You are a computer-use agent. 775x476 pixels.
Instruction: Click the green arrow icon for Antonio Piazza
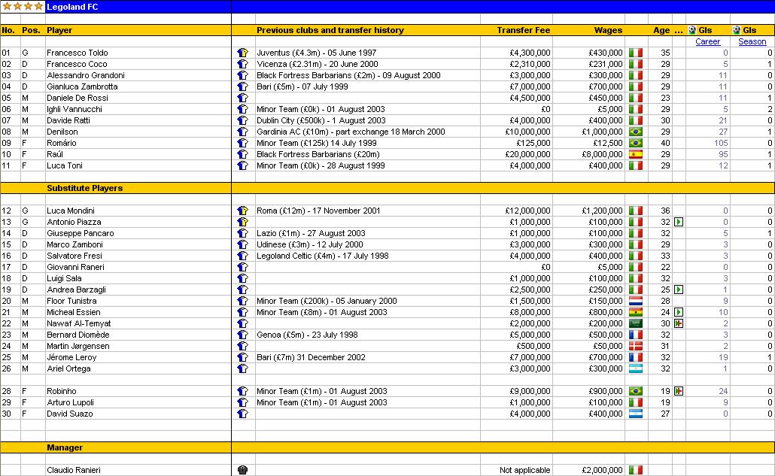pos(679,222)
